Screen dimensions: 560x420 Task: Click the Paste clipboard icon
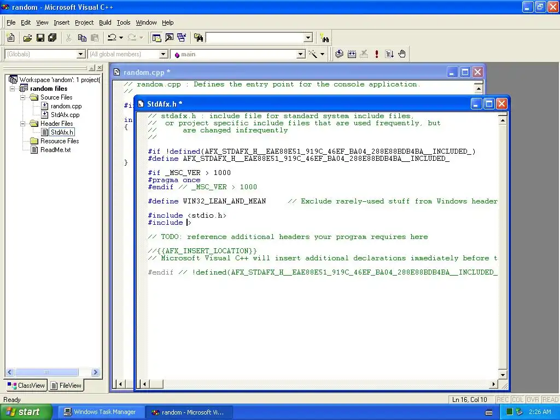95,38
